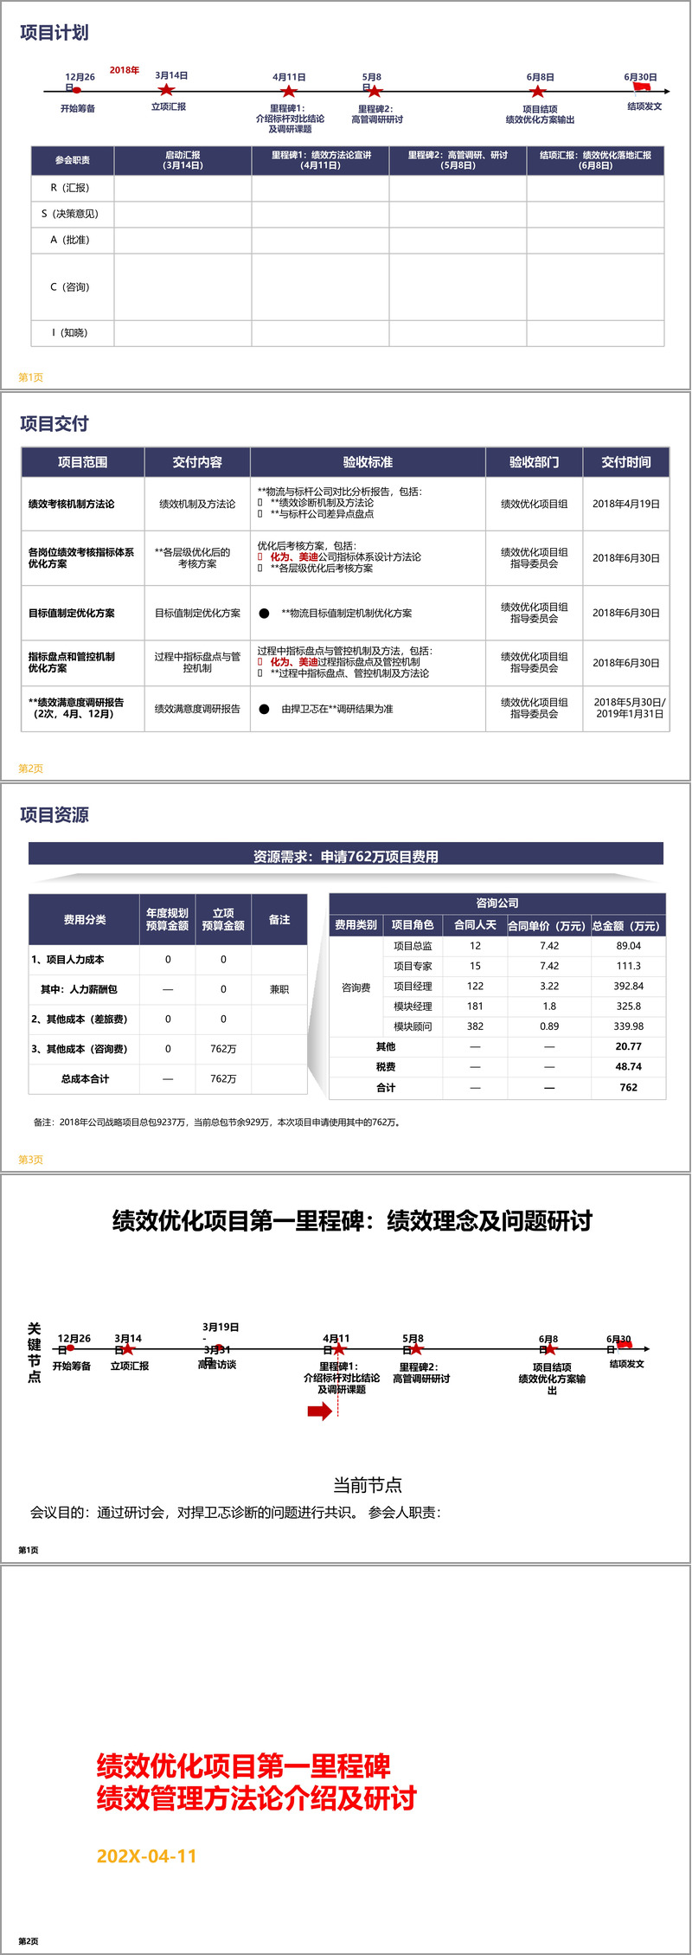Click the 高管访谈 timeline label
Image resolution: width=692 pixels, height=1955 pixels.
tap(217, 1365)
